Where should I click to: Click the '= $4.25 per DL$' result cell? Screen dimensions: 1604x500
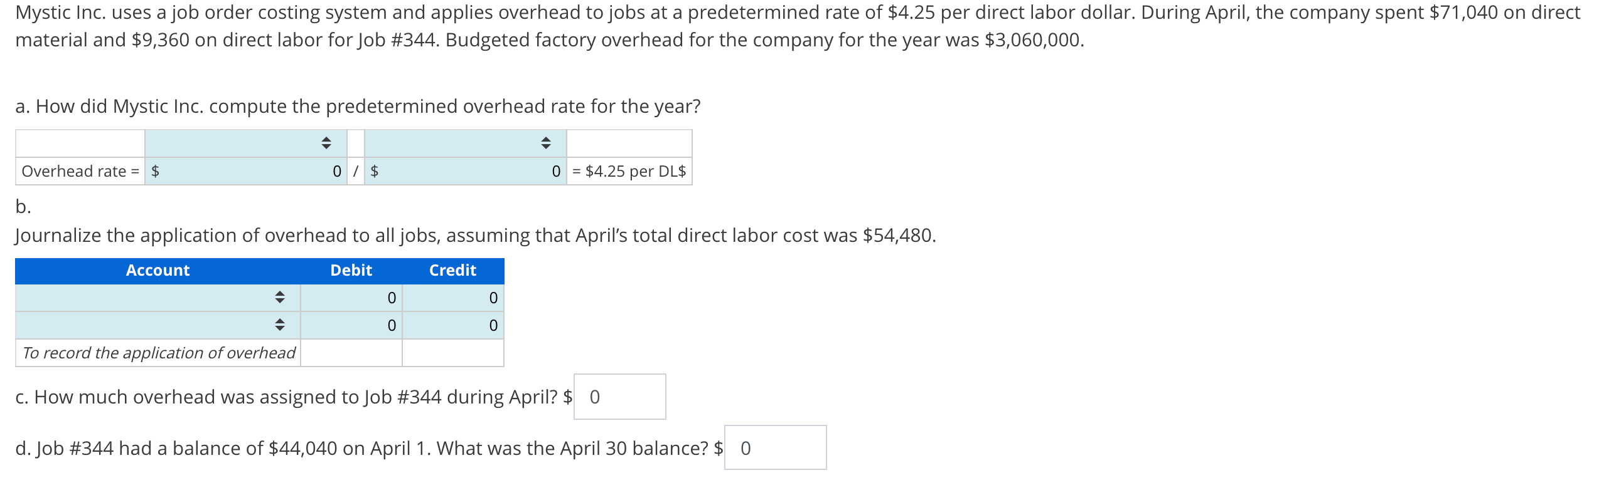(629, 171)
